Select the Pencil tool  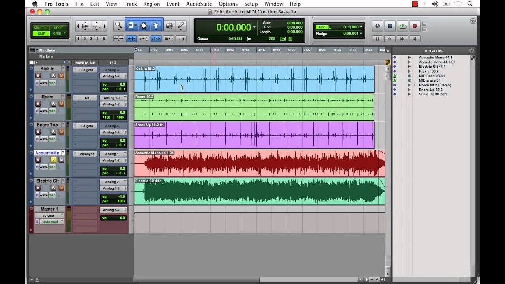(x=181, y=26)
